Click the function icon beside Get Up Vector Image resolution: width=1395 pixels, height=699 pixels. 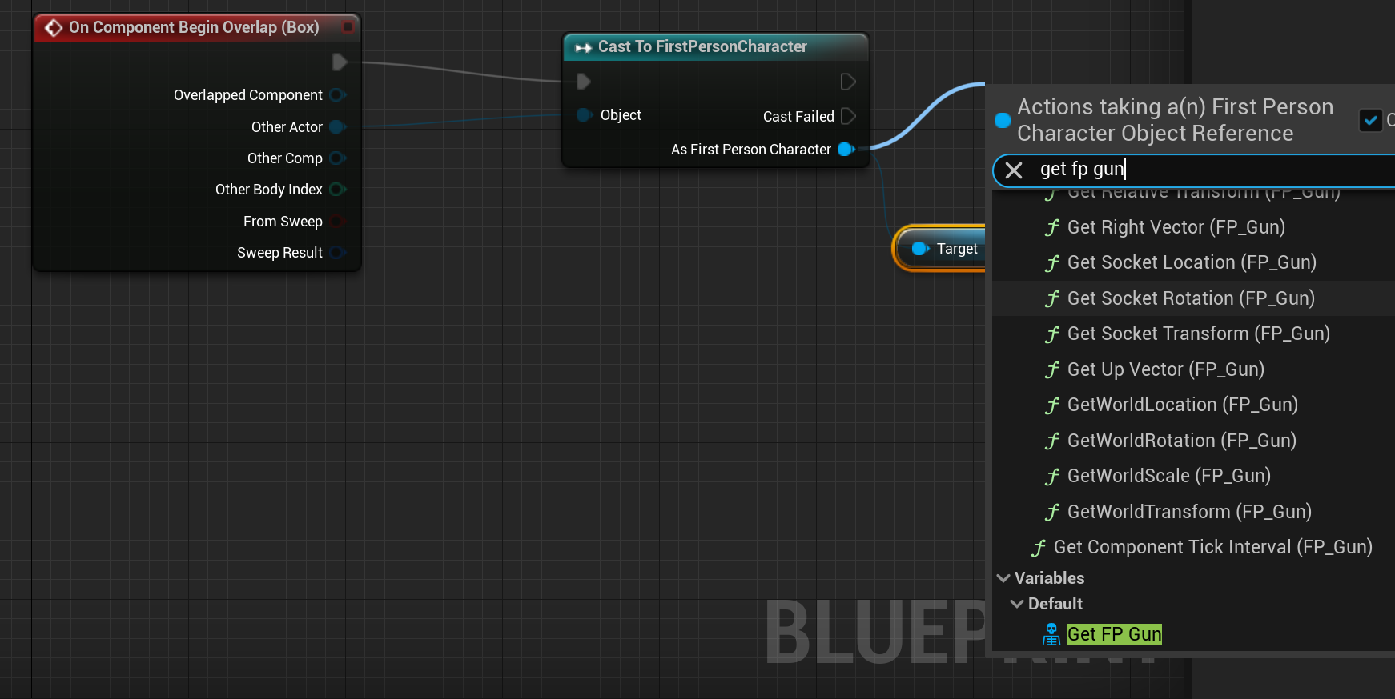1052,370
